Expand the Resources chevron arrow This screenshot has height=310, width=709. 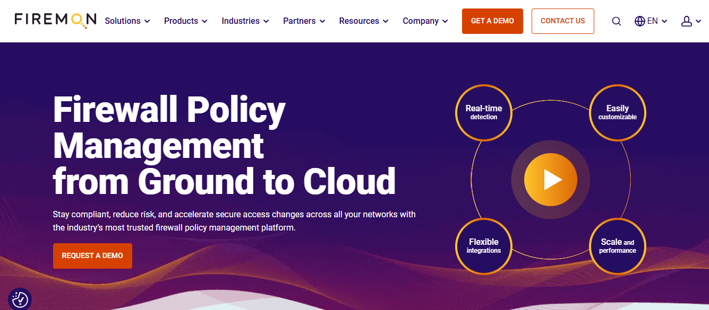click(386, 21)
